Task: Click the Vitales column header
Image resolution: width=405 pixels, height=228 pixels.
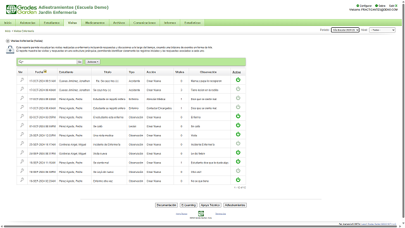Action: pos(180,72)
